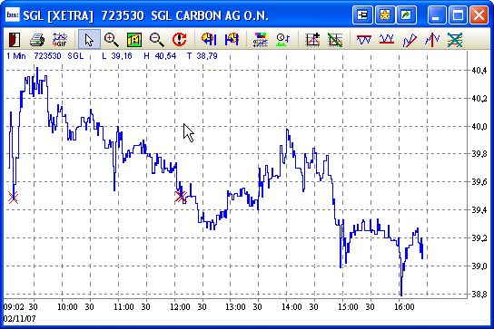Click the green 1:1 reset zoom icon
Image resolution: width=494 pixels, height=329 pixels.
coord(134,40)
